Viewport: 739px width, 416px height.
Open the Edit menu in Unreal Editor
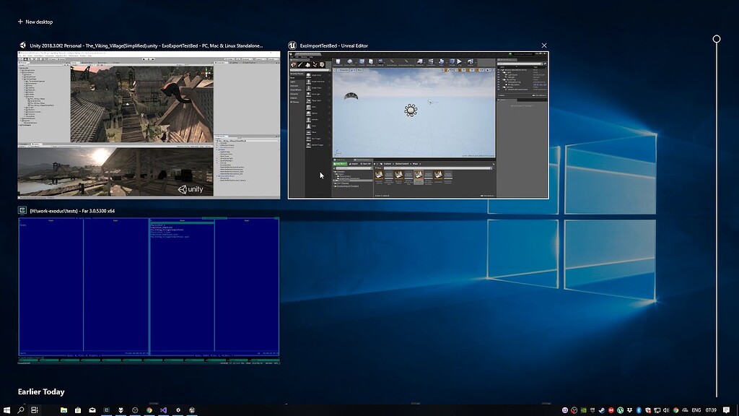[297, 57]
